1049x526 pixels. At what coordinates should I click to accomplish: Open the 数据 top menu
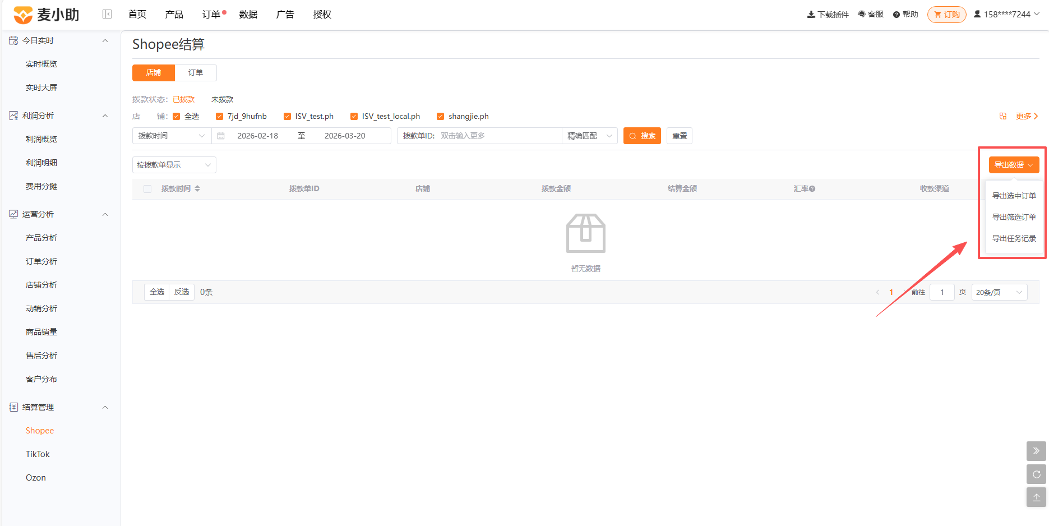[248, 15]
